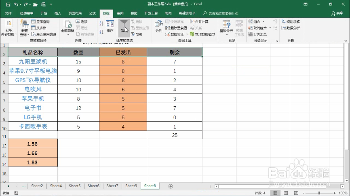Click 组合 (Group) button
350x196 pixels.
pyautogui.click(x=254, y=22)
